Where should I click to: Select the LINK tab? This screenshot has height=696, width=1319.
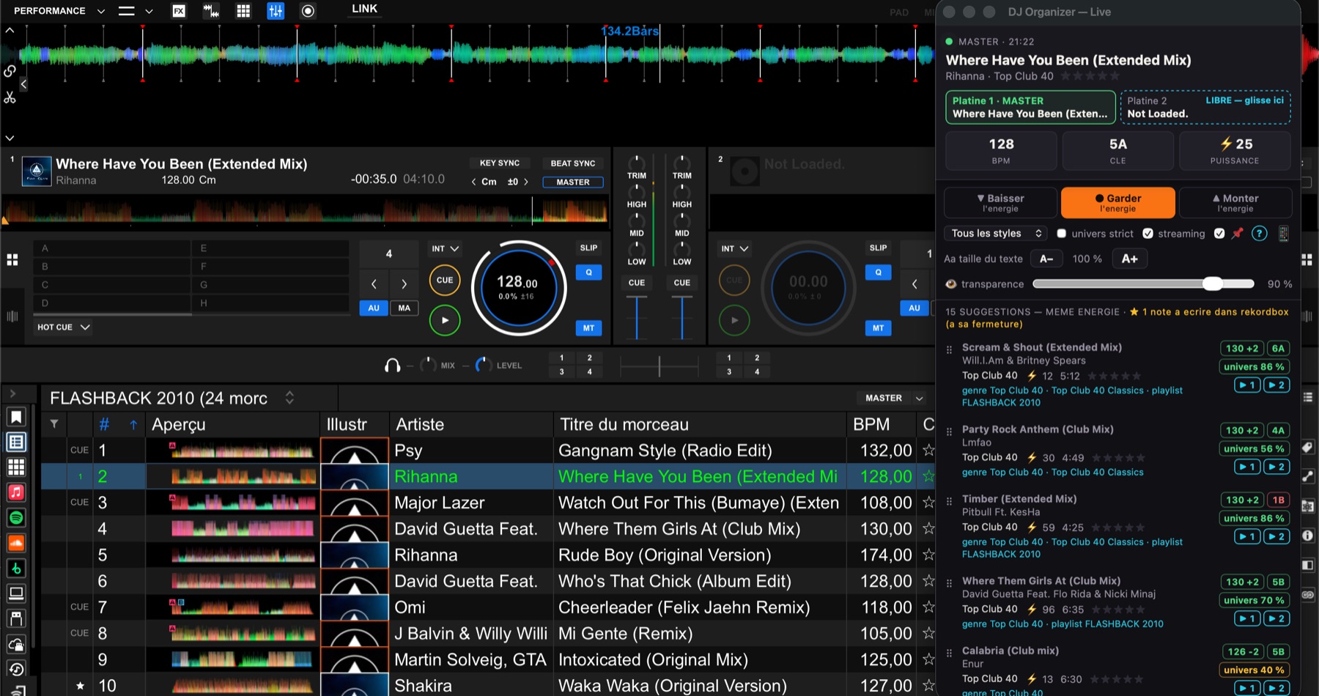(364, 10)
